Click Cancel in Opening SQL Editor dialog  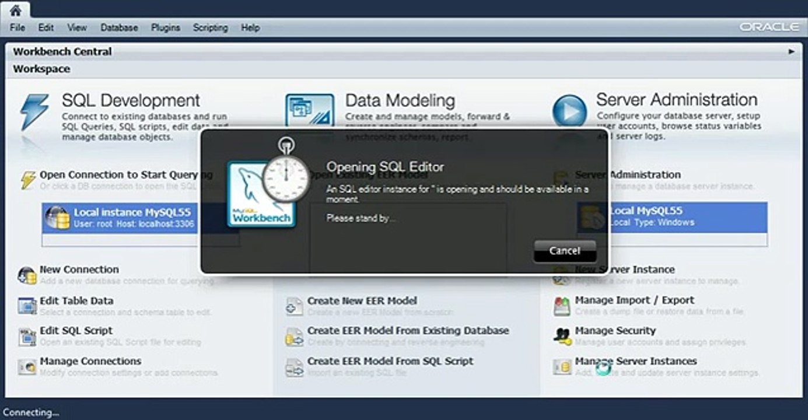click(x=565, y=251)
